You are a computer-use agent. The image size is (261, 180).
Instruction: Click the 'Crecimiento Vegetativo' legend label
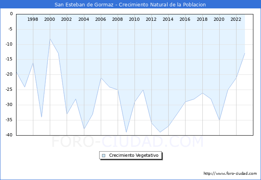pos(134,155)
